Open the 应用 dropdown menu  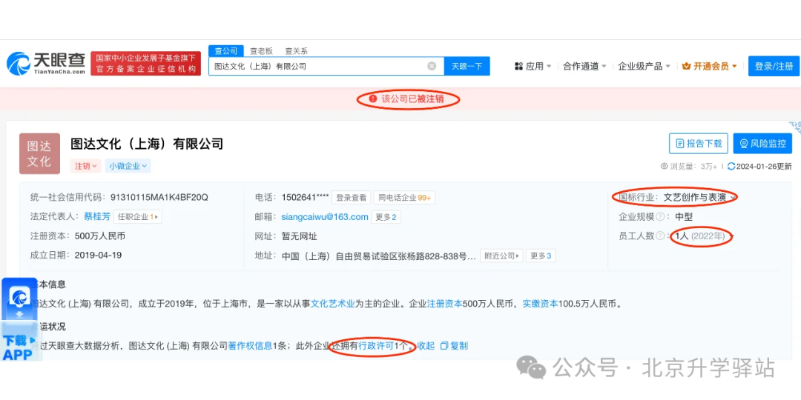[533, 67]
